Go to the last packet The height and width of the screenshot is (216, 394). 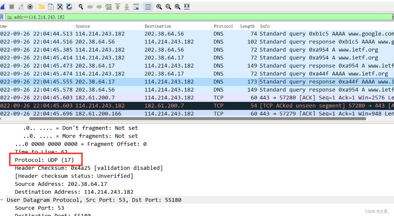click(127, 7)
